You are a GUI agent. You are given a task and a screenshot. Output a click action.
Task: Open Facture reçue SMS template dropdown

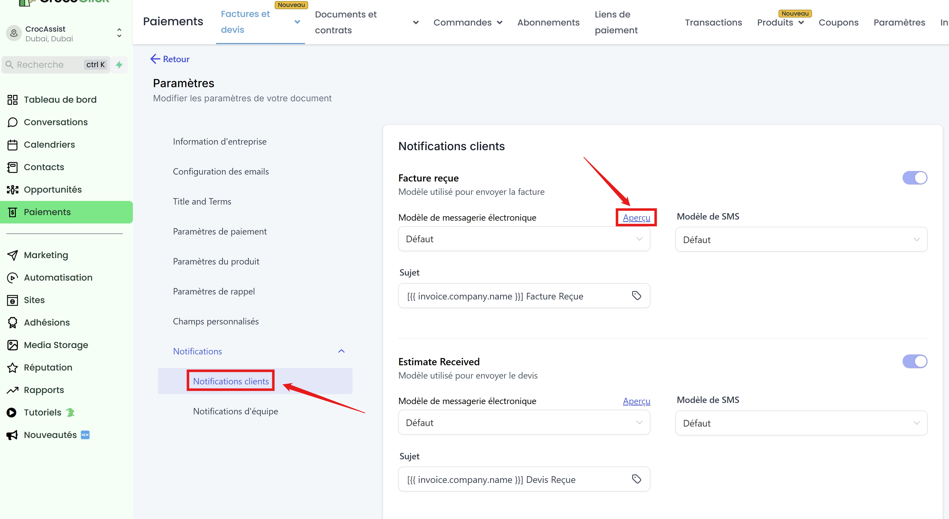coord(801,240)
